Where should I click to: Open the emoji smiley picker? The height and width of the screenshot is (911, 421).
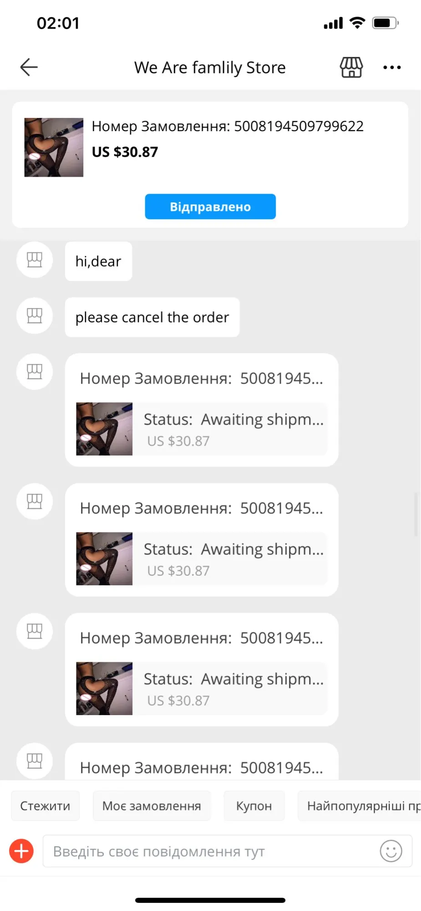click(x=391, y=851)
